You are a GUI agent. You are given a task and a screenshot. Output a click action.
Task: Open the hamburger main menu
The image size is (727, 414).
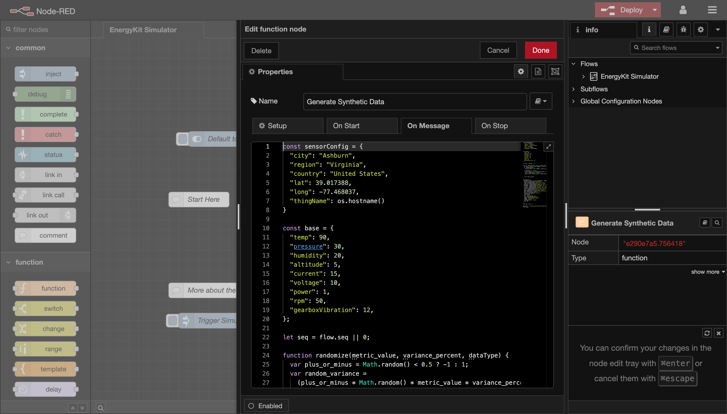712,10
